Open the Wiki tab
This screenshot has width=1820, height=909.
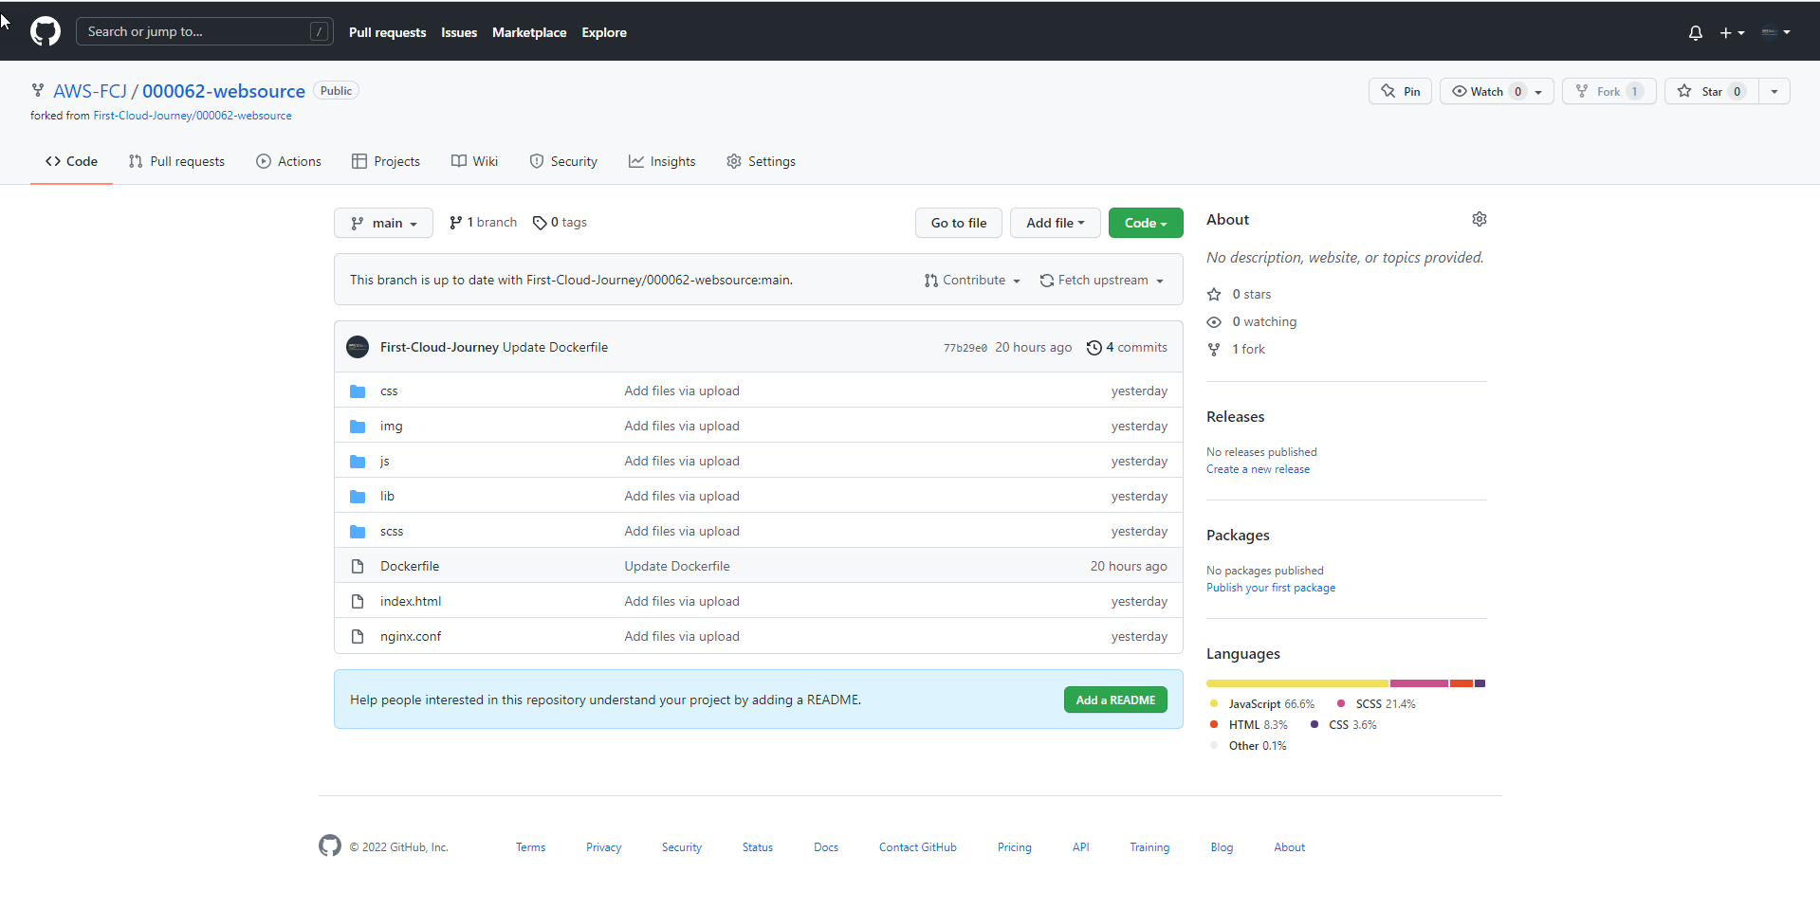(474, 161)
